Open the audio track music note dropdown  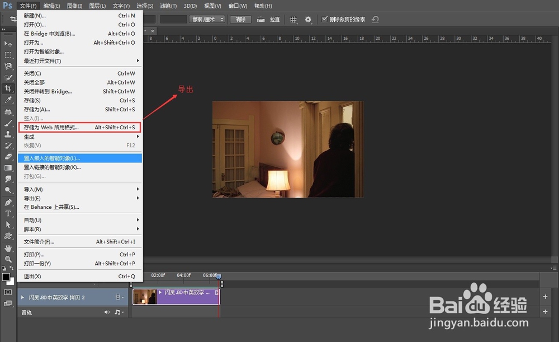pos(119,312)
